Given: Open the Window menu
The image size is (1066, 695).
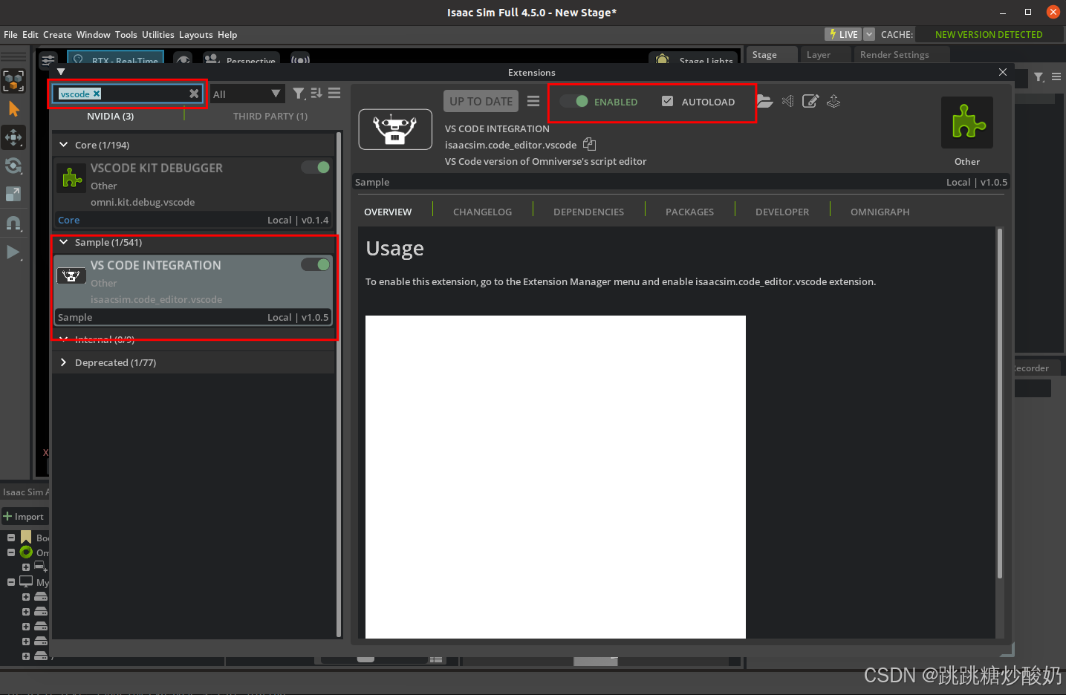Looking at the screenshot, I should (93, 34).
